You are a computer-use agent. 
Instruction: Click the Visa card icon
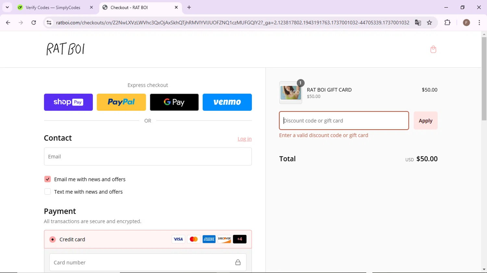(178, 239)
